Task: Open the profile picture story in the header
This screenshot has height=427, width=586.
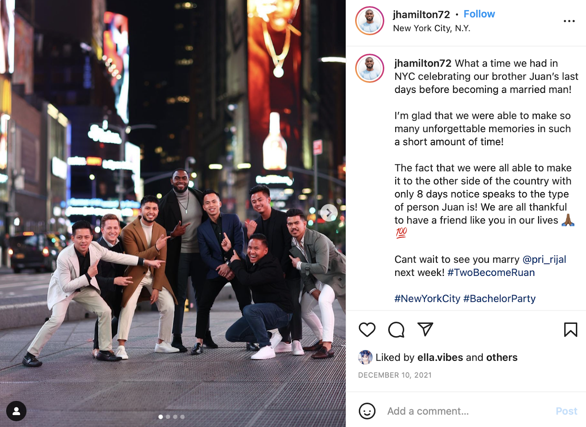Action: pyautogui.click(x=370, y=20)
